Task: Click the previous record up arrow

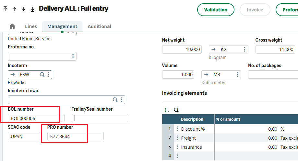Action: tap(14, 9)
